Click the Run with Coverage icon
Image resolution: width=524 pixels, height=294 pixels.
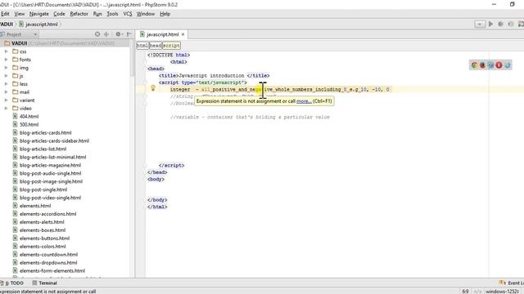(511, 24)
